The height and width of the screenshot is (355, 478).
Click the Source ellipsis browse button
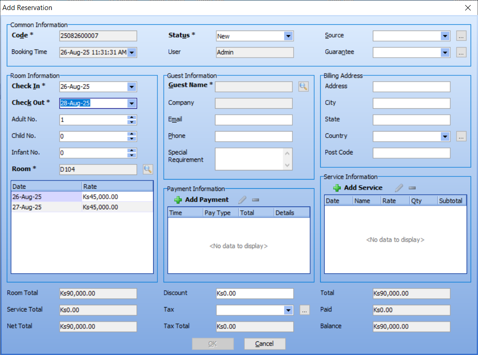click(x=461, y=36)
